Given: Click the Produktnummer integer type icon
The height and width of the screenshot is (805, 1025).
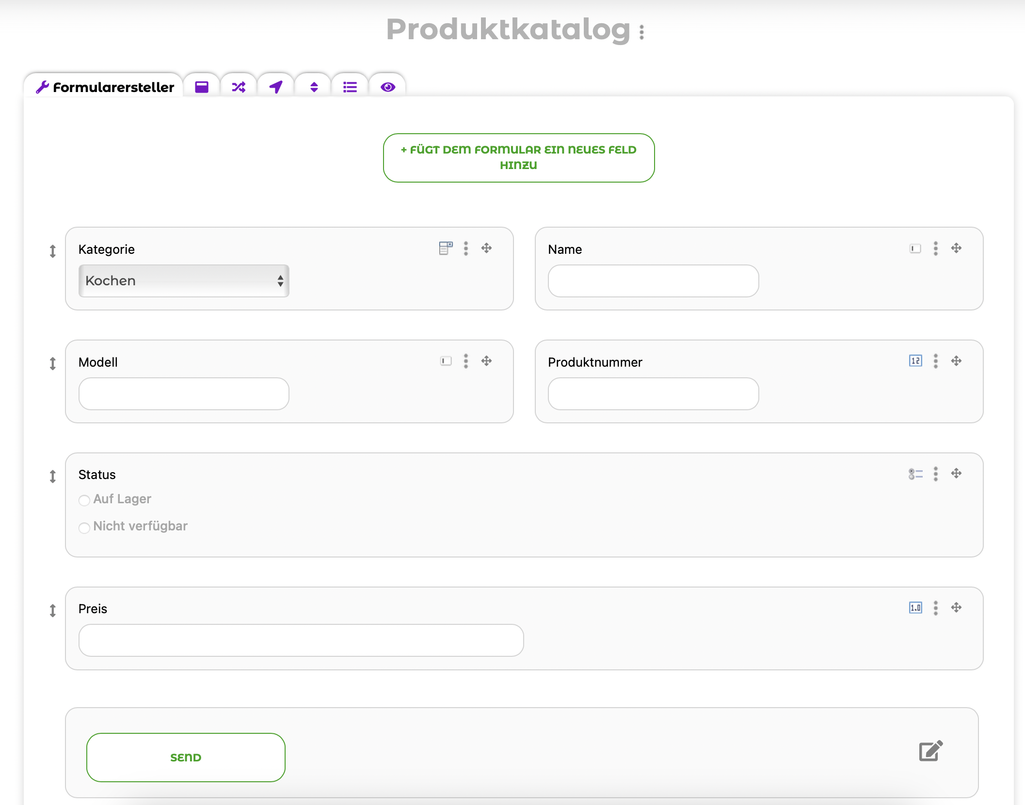Looking at the screenshot, I should click(x=915, y=361).
